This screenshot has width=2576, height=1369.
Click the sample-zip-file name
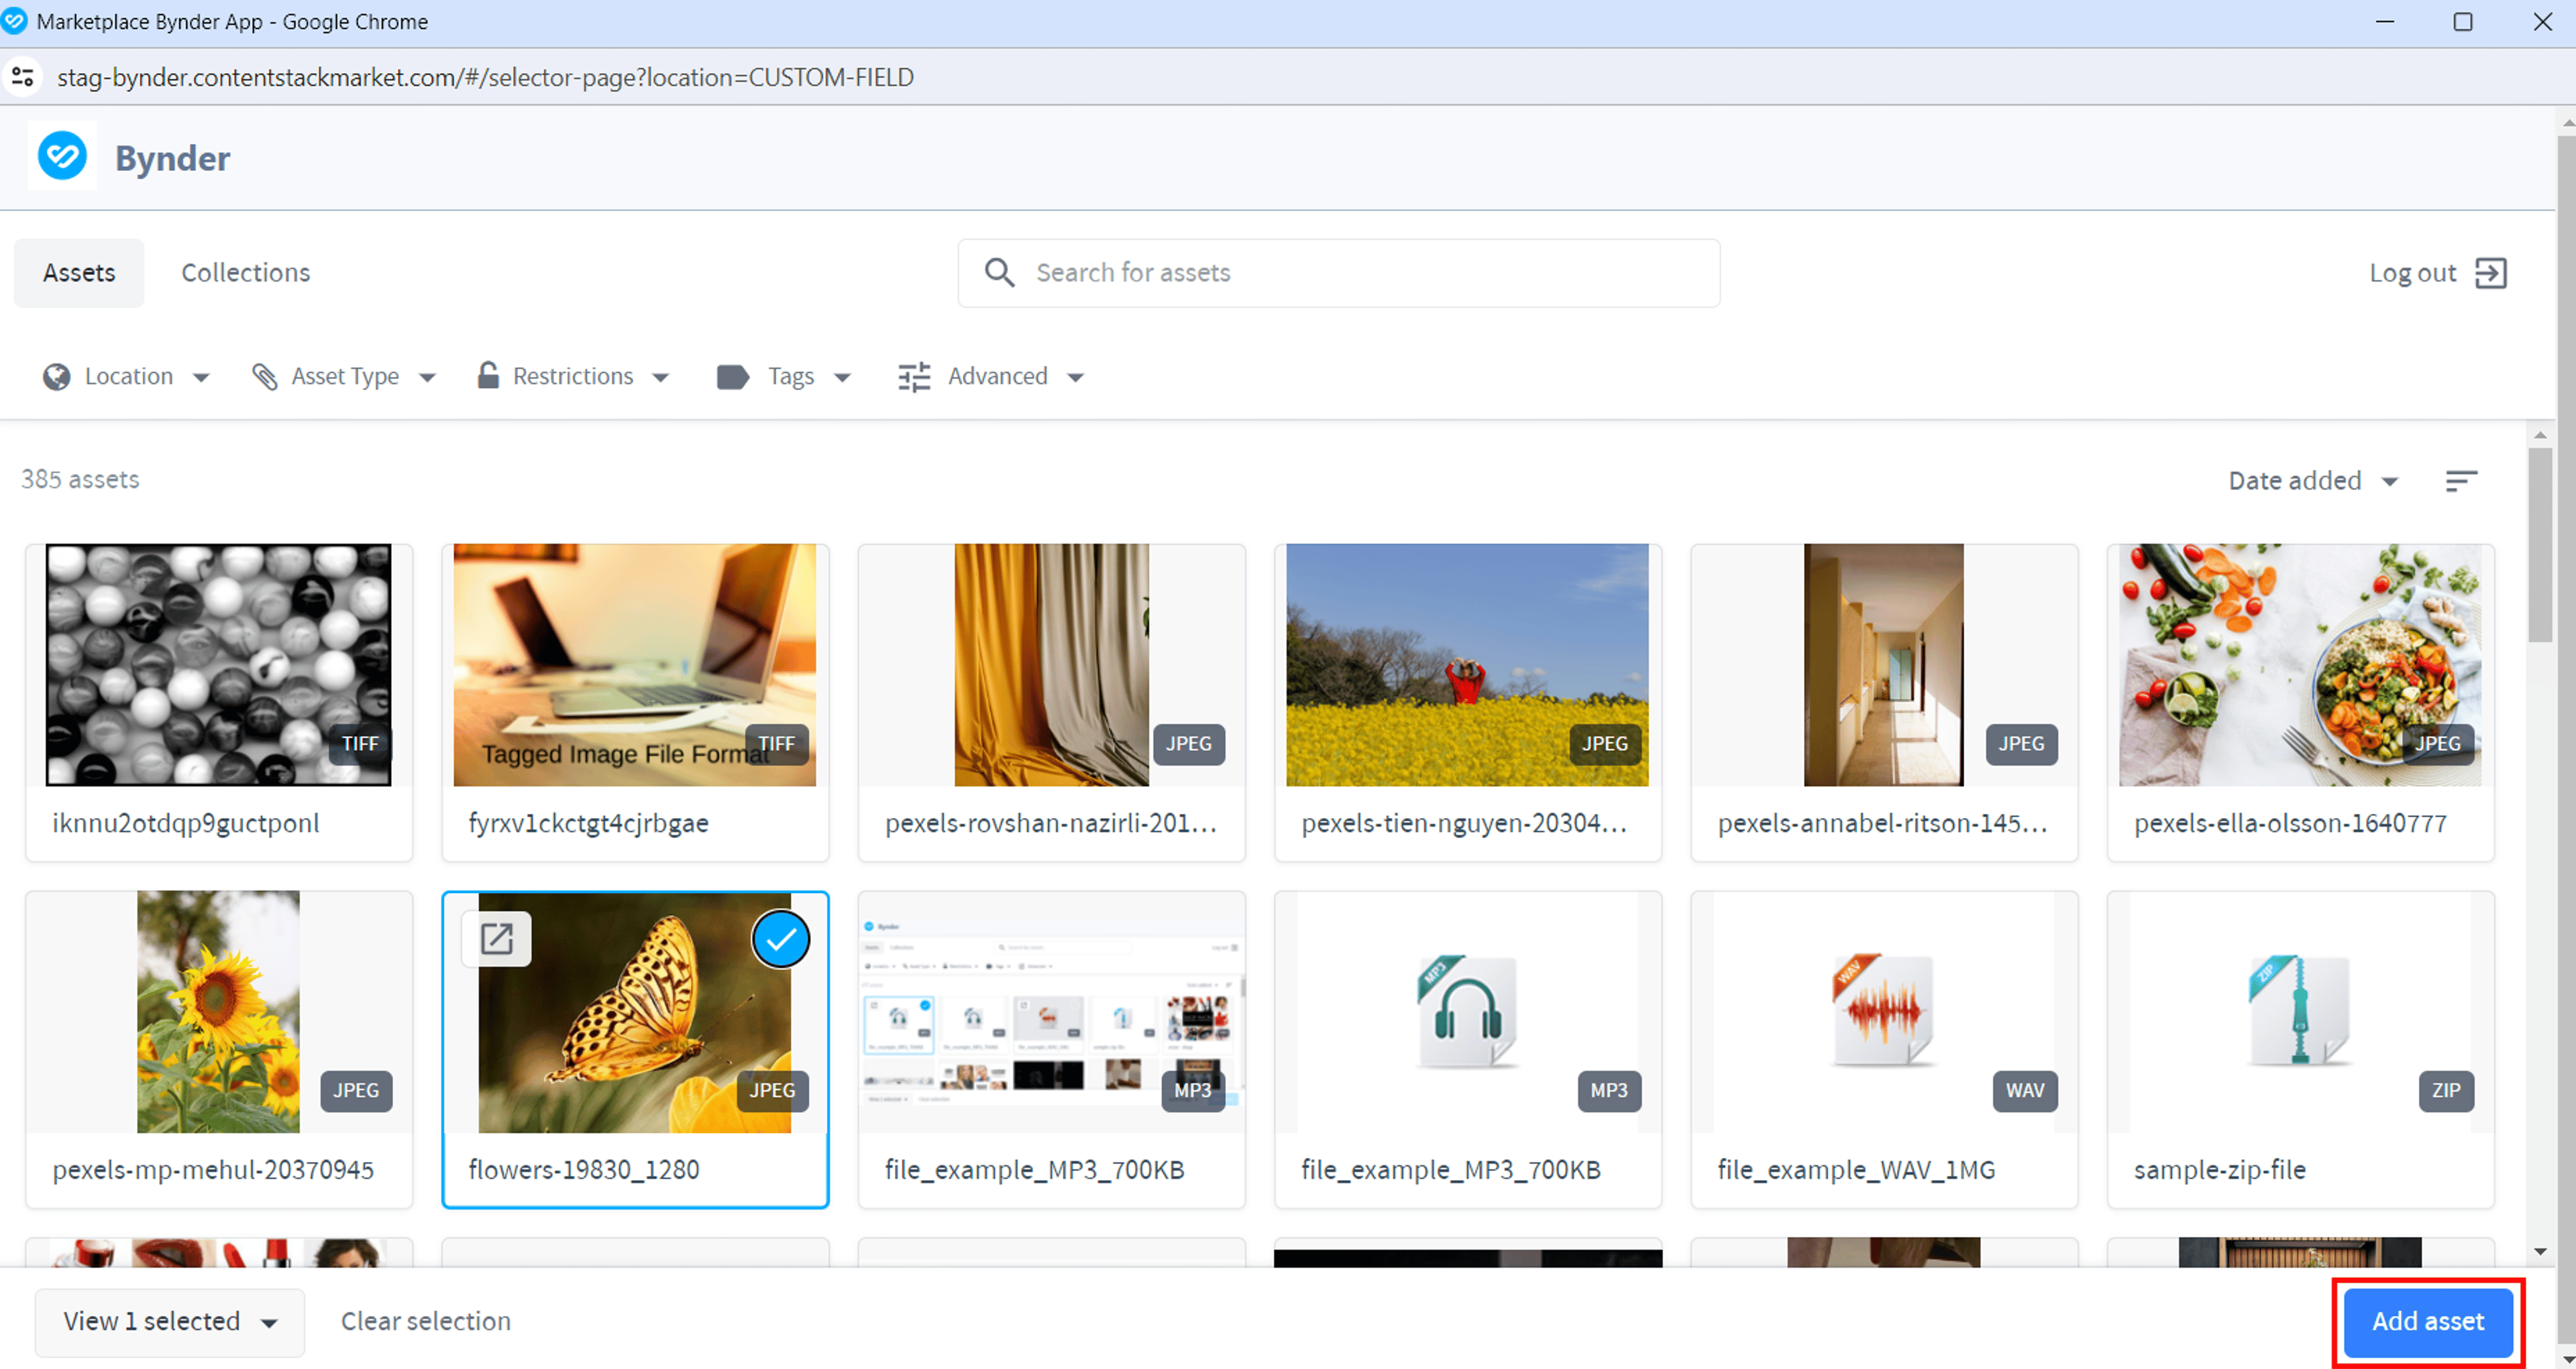tap(2219, 1170)
